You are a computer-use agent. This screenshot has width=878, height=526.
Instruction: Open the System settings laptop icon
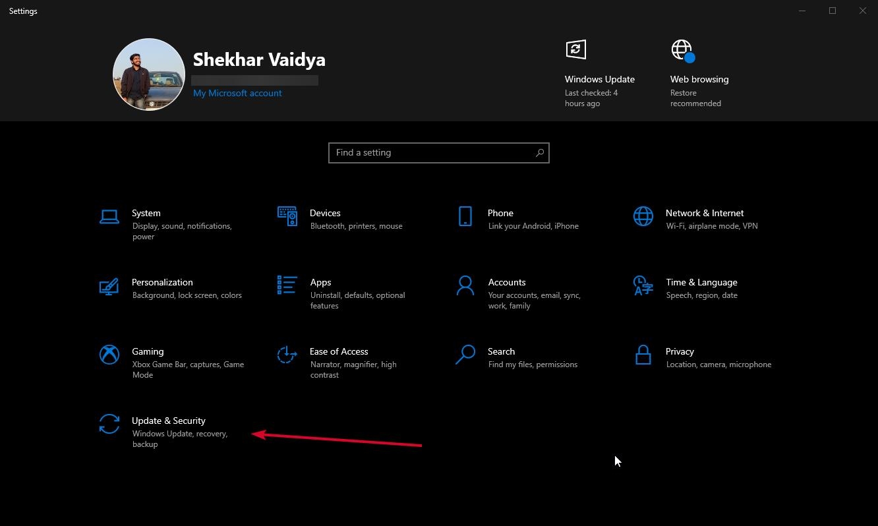click(109, 216)
